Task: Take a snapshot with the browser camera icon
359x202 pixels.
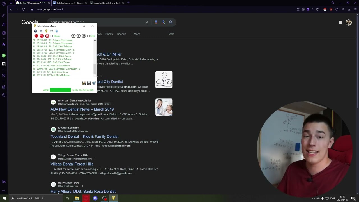Action: pos(303,9)
